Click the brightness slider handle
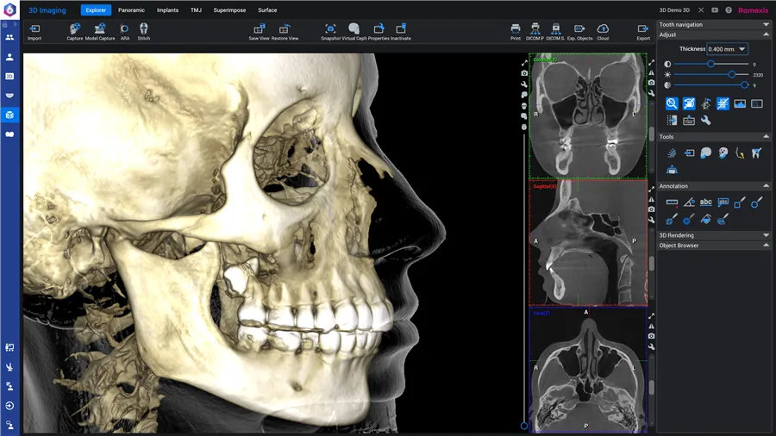Viewport: 776px width, 436px height. [732, 75]
